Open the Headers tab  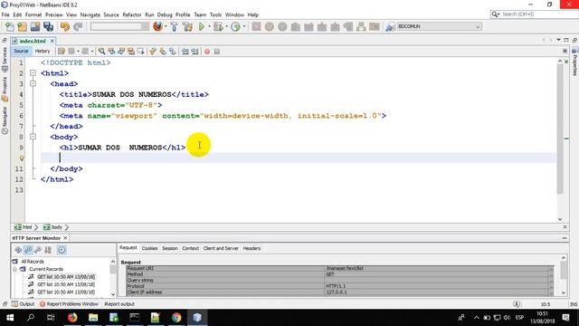point(252,248)
